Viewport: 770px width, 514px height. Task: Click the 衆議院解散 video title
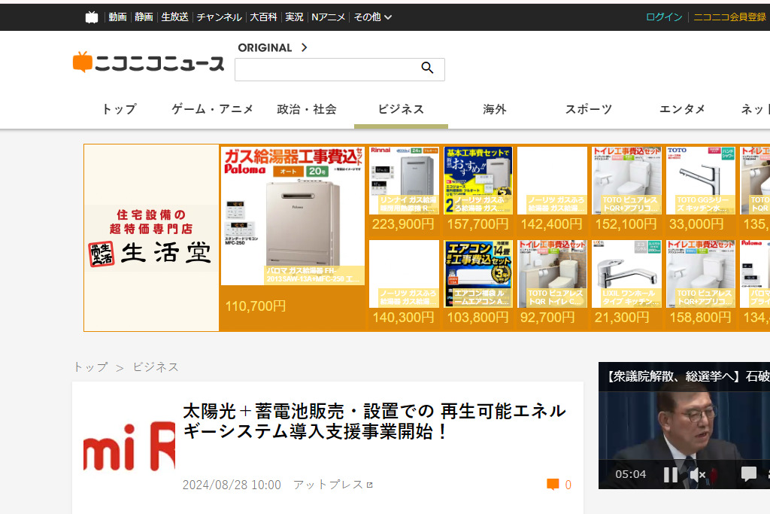tap(687, 376)
